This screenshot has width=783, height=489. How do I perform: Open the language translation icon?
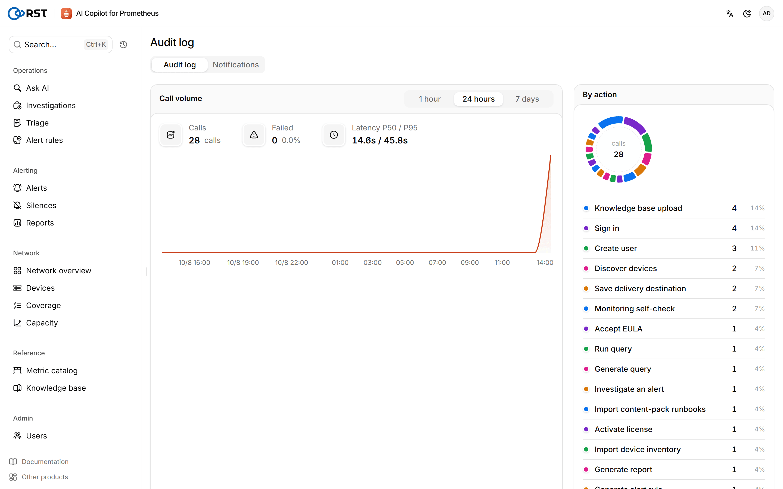[729, 14]
